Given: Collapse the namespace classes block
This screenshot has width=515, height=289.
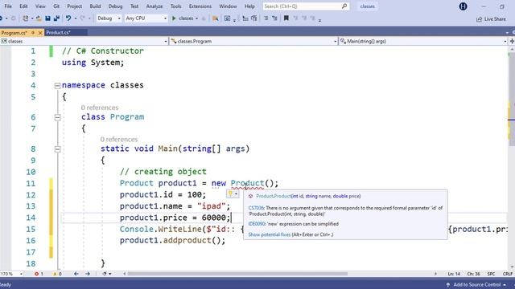Looking at the screenshot, I should [57, 86].
